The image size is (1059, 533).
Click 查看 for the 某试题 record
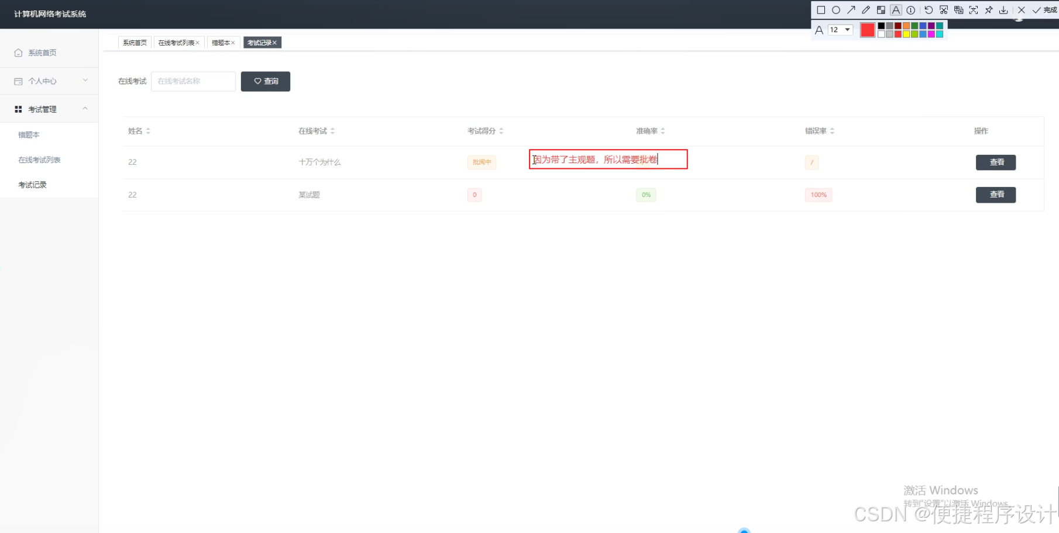pos(996,195)
